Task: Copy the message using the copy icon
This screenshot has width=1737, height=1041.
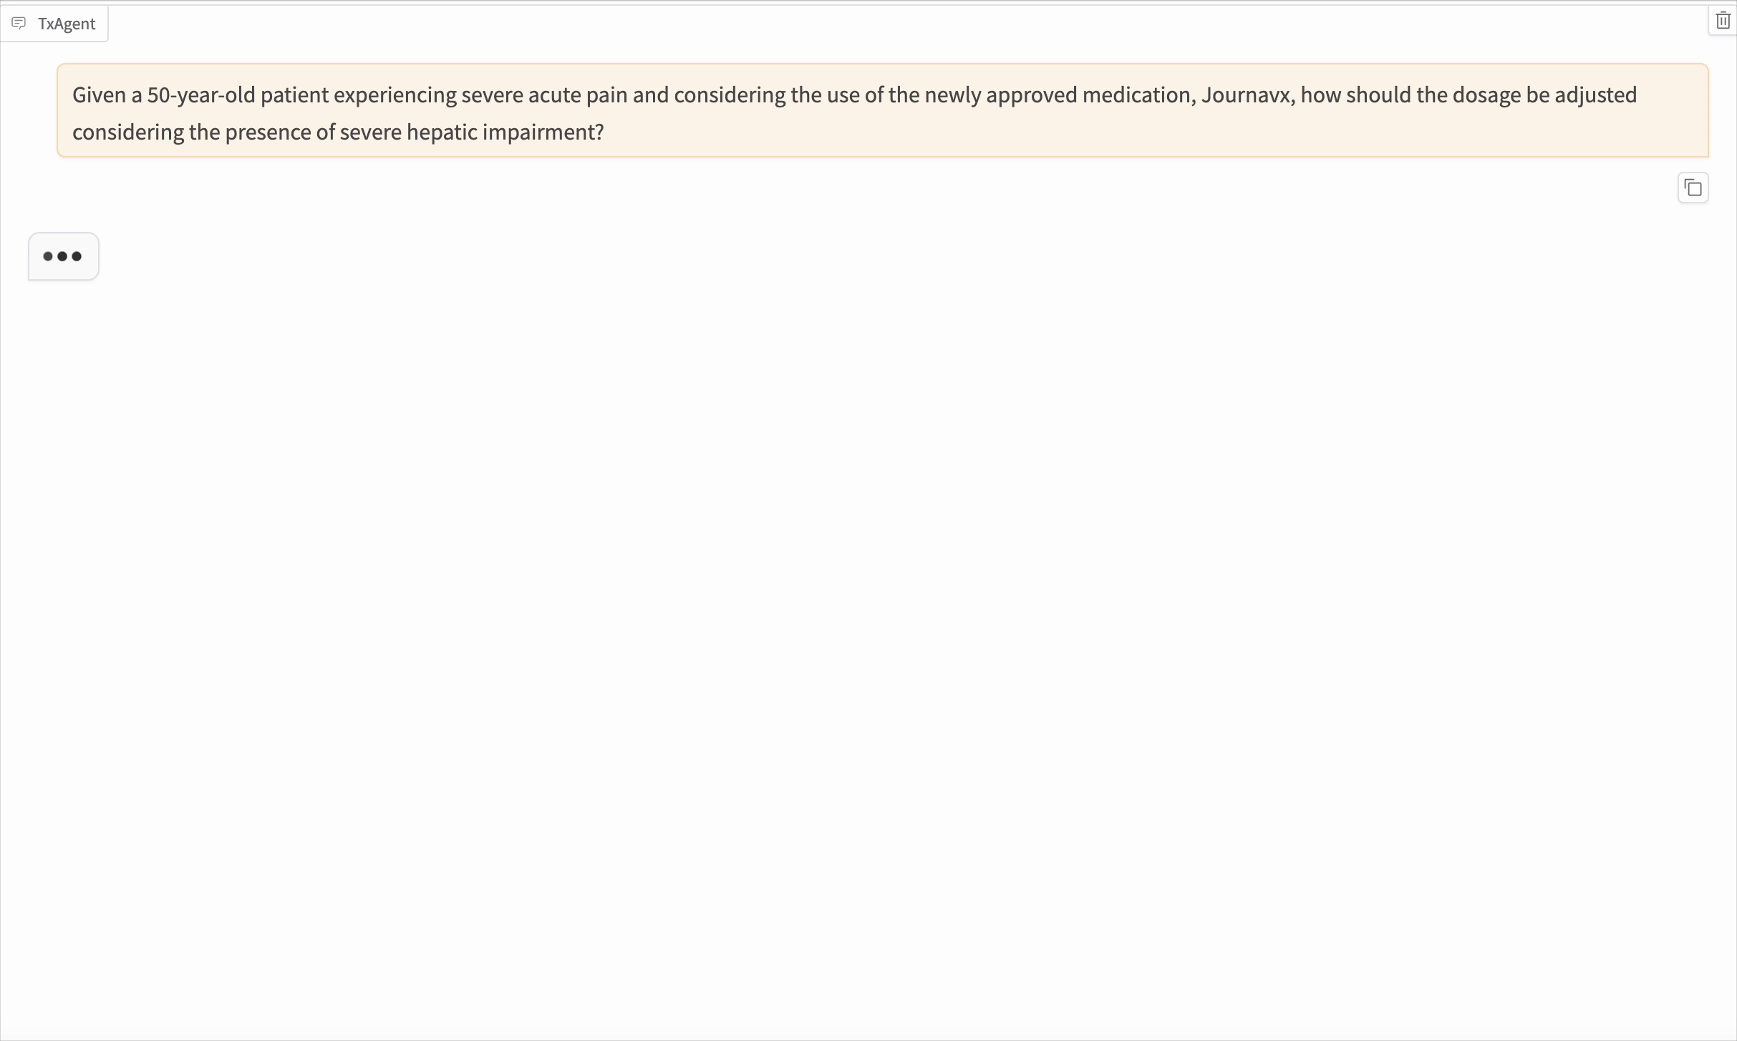Action: pos(1693,188)
